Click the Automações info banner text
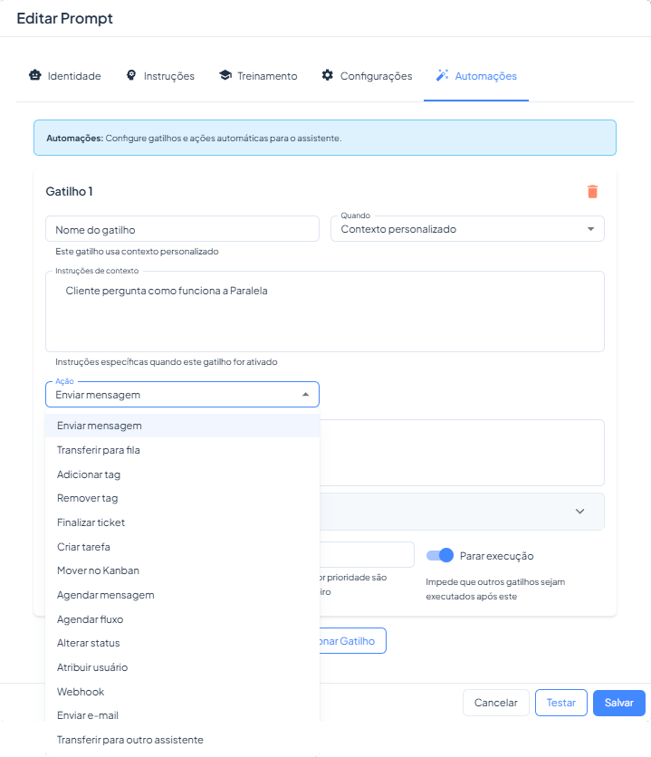 (194, 138)
